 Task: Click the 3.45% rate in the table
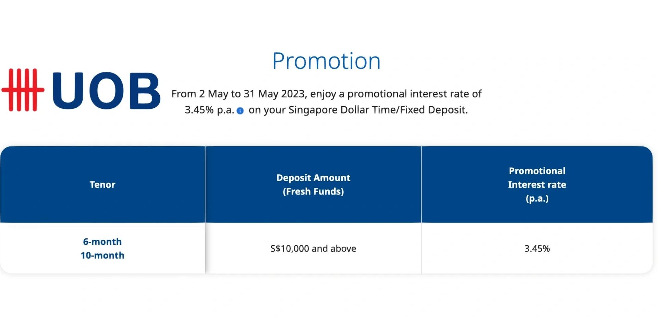click(537, 249)
